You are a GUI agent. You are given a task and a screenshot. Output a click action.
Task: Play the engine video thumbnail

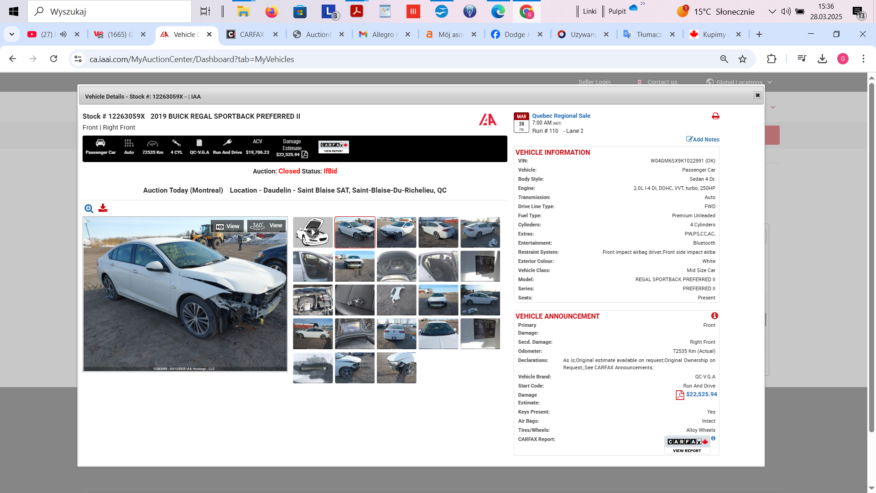point(313,232)
